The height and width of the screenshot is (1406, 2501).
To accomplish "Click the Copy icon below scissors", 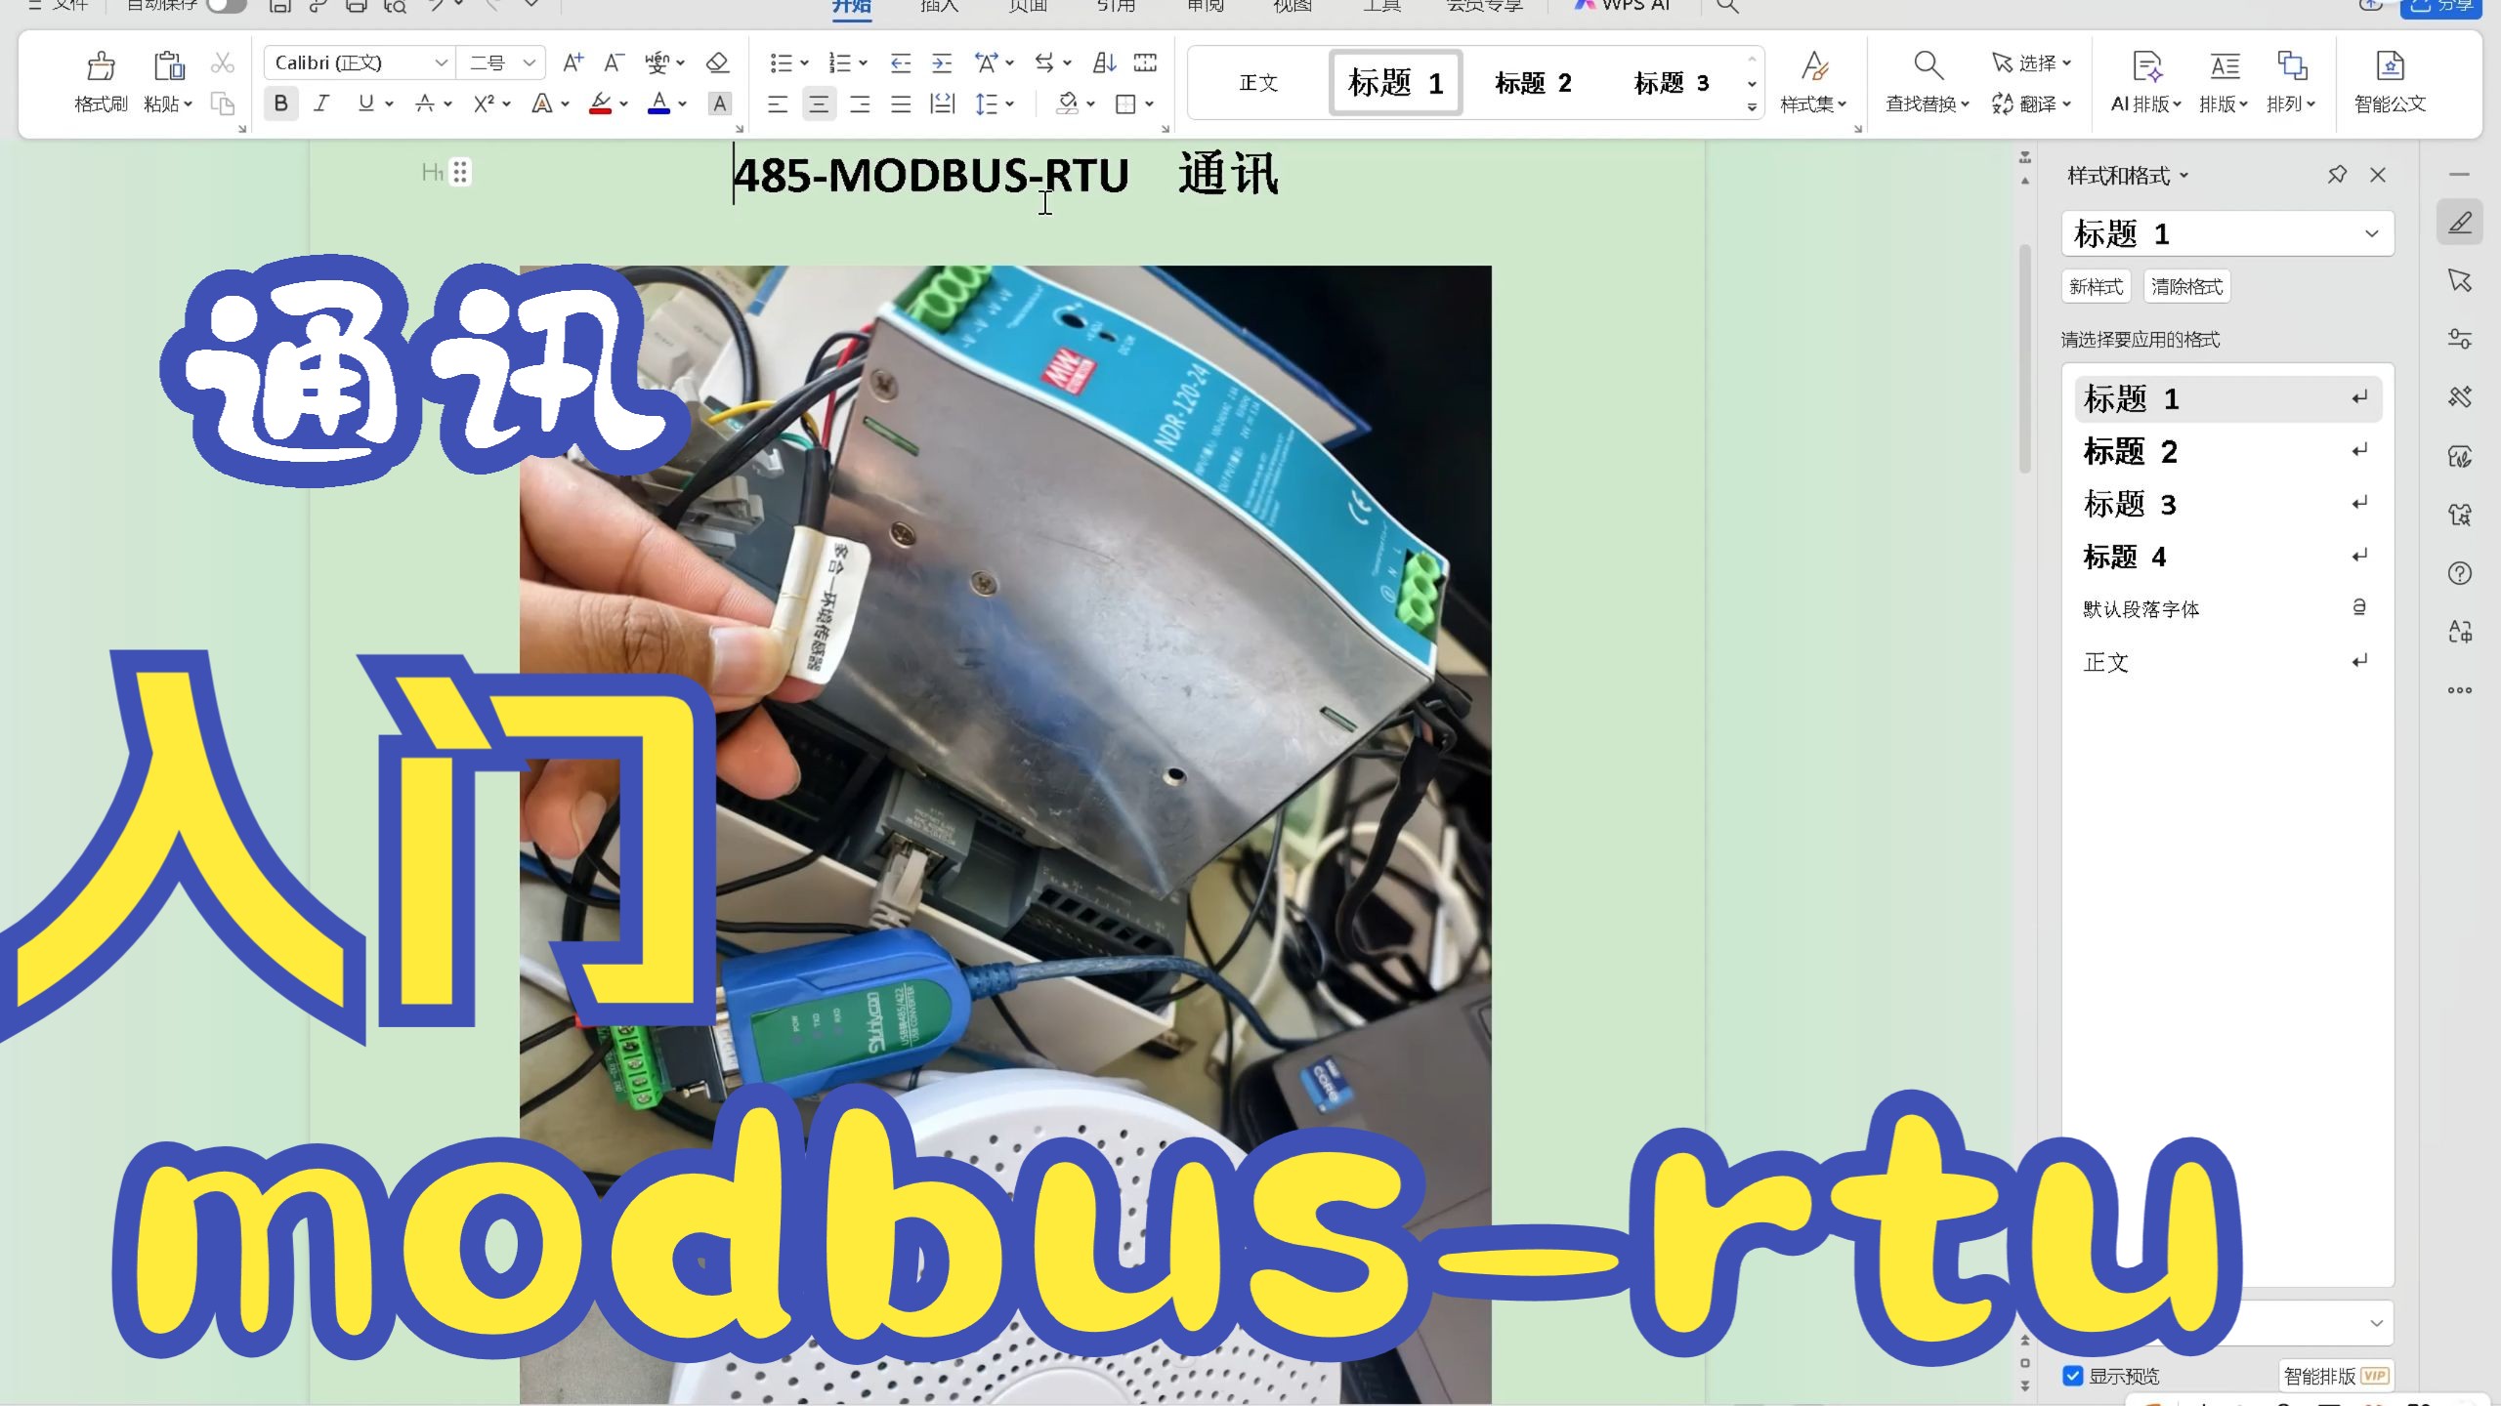I will [223, 103].
